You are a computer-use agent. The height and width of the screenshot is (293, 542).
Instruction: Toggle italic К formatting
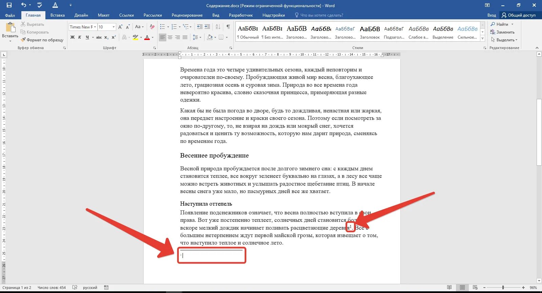[80, 37]
